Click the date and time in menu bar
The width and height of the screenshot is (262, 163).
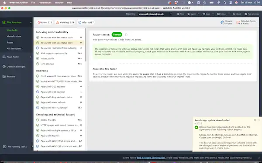click(250, 3)
